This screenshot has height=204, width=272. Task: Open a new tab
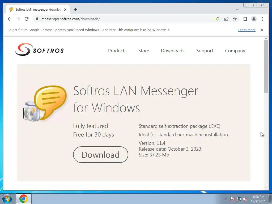[75, 10]
